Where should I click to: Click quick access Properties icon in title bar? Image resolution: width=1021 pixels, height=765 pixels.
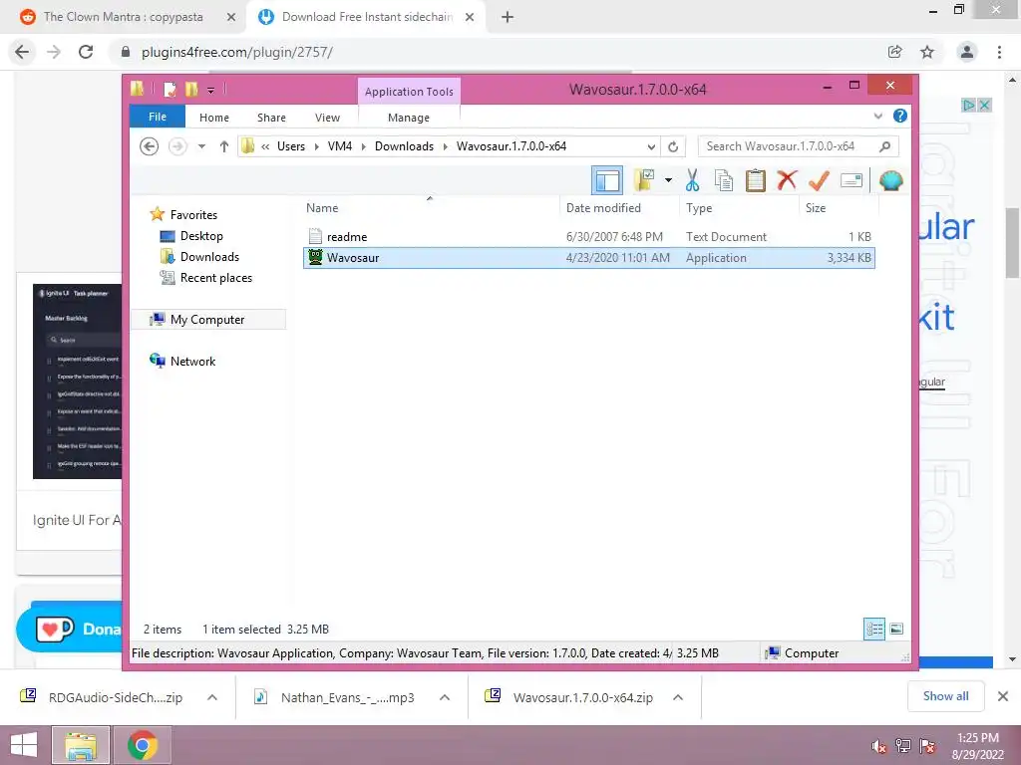[x=170, y=89]
